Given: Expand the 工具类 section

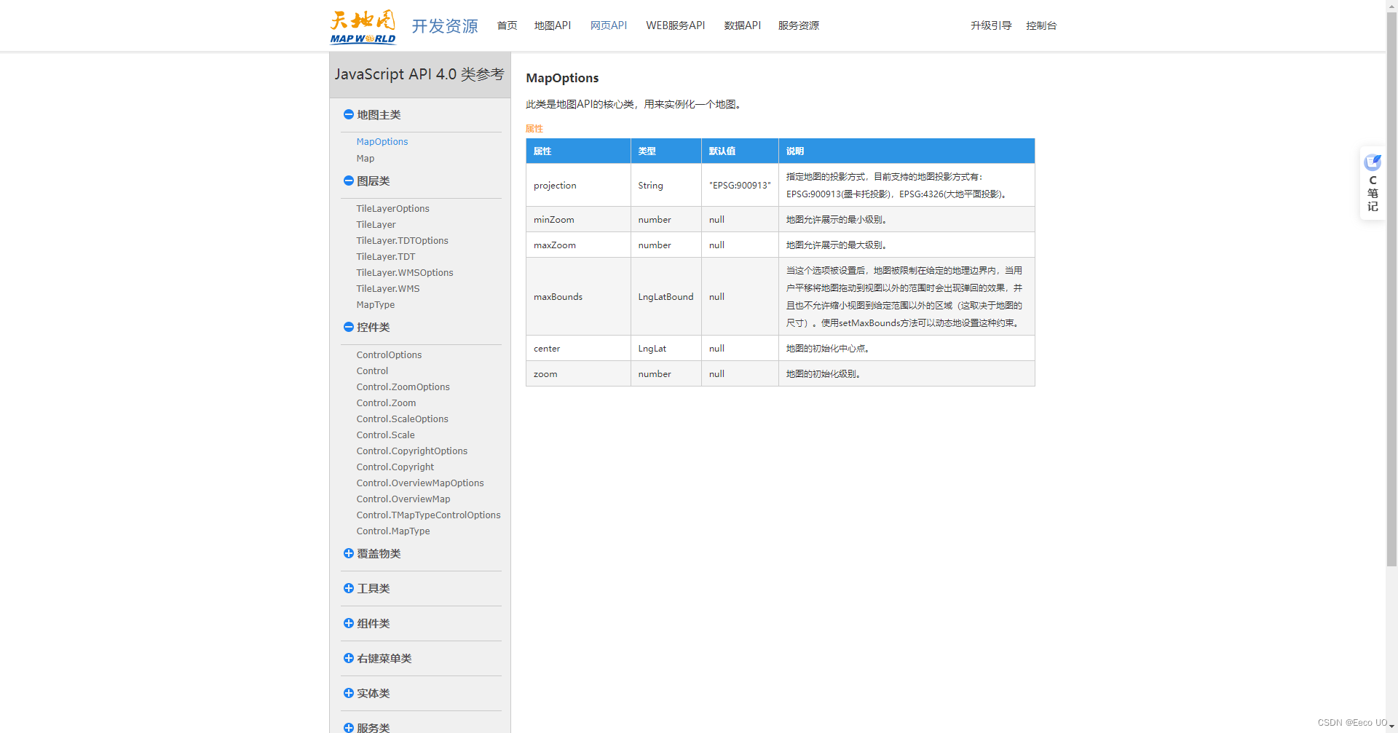Looking at the screenshot, I should (x=348, y=588).
